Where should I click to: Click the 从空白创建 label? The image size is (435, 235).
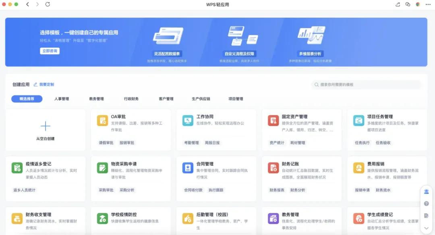pos(45,138)
